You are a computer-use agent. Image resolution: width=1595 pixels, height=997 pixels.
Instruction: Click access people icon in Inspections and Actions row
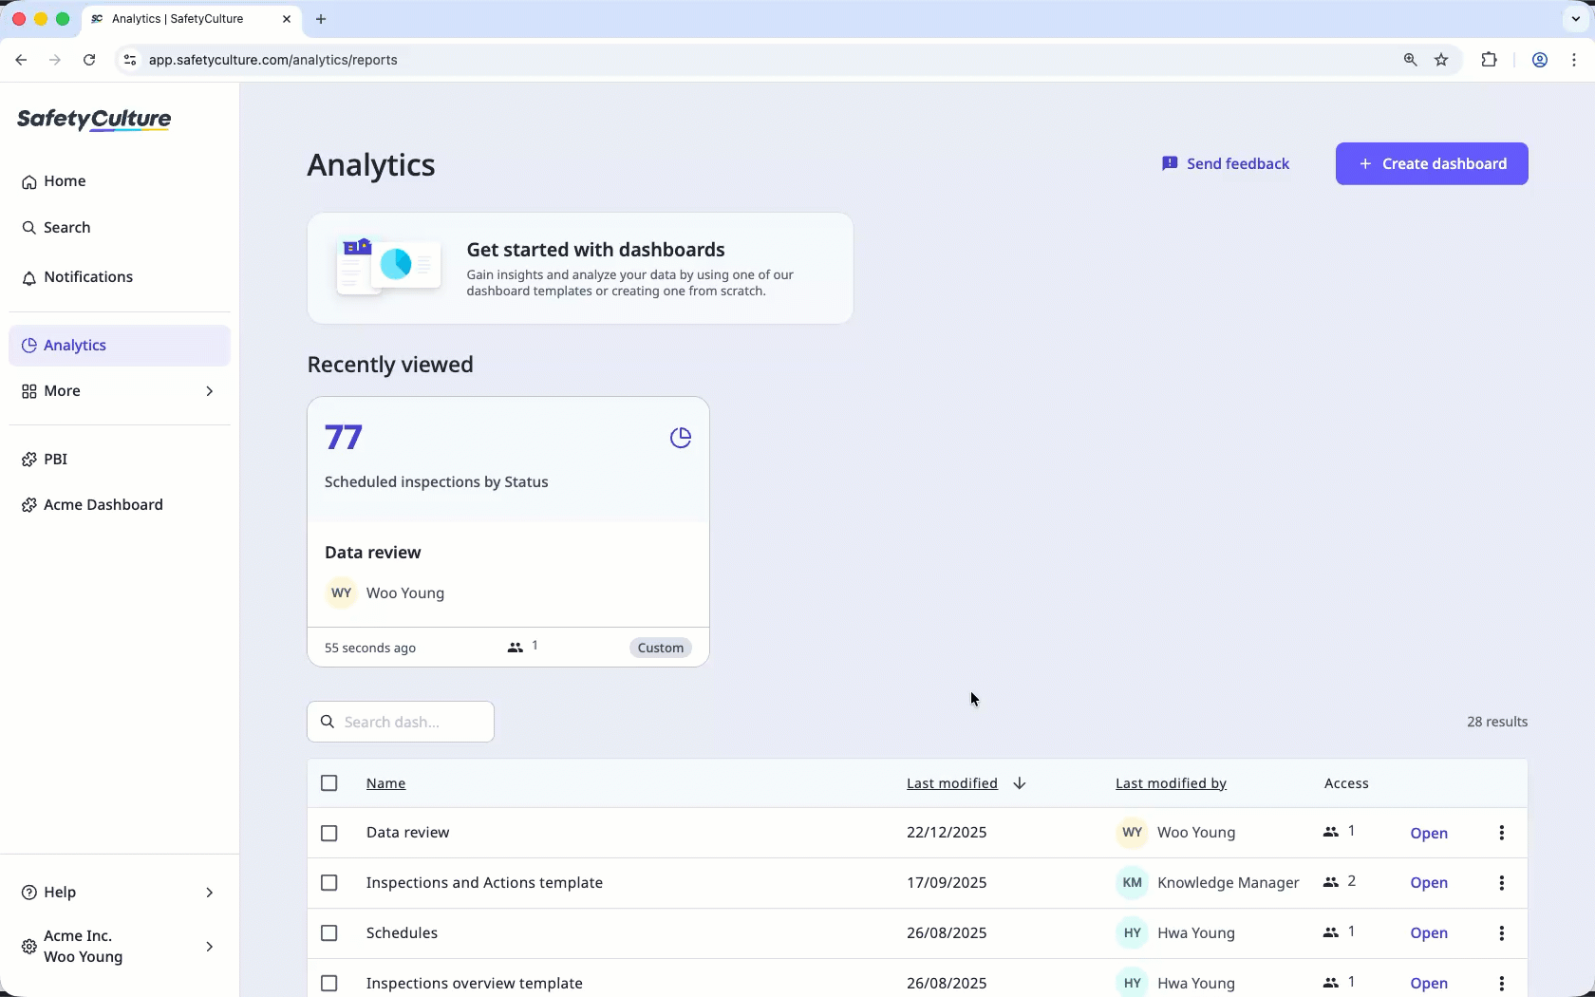(x=1331, y=882)
